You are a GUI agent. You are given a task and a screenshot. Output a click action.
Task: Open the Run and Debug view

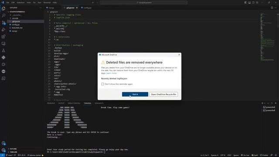(3, 30)
